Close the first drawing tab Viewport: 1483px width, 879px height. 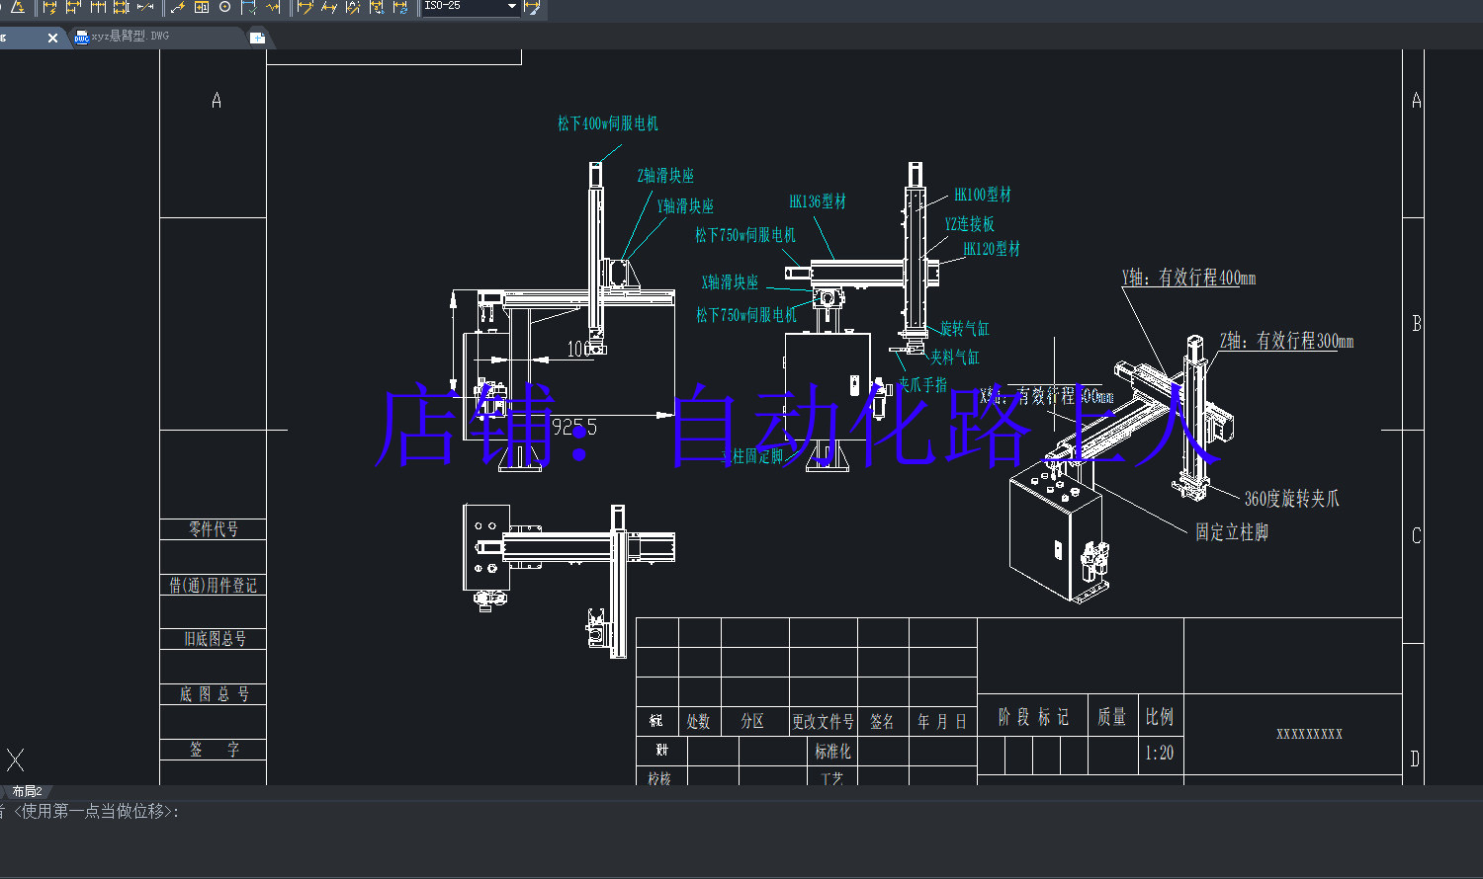(52, 38)
